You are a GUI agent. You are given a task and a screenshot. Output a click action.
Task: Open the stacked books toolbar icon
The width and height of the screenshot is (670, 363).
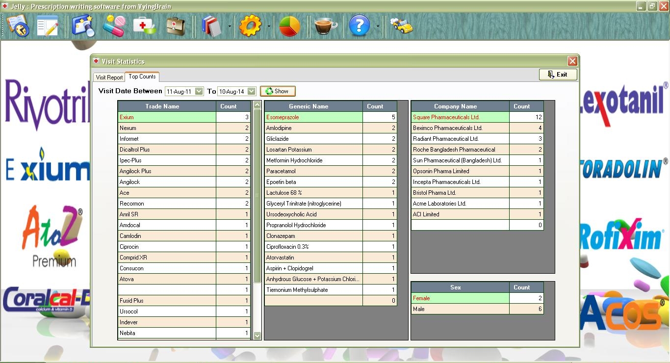212,26
